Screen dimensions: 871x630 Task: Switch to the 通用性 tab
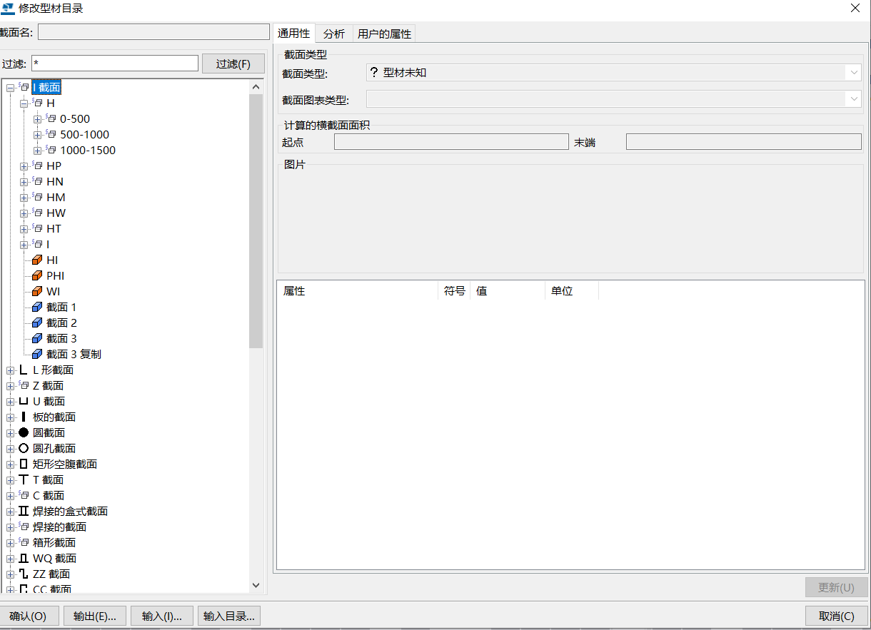(294, 33)
